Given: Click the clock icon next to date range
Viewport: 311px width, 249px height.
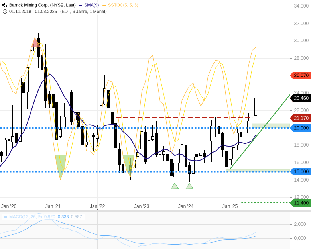Looking at the screenshot, I should 5,11.
